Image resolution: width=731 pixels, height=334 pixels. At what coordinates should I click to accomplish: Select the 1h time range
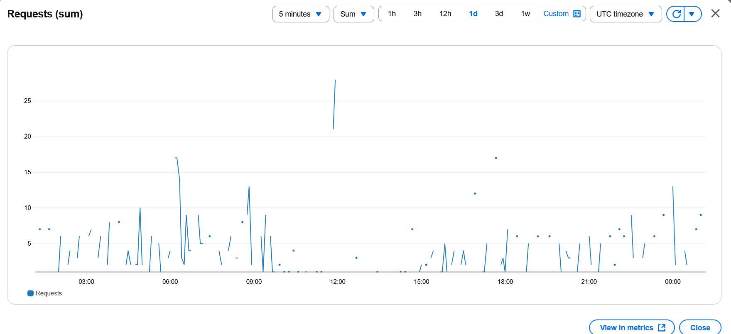tap(392, 14)
